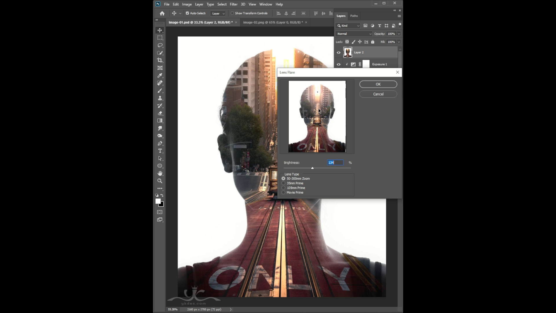Reset default foreground and background colors
Screen dimensions: 556x313
click(157, 195)
